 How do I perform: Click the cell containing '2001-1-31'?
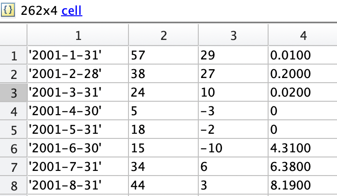click(x=78, y=56)
